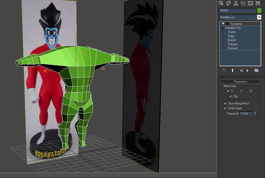Open the Create command panel tab
265x178 pixels.
(x=221, y=3)
